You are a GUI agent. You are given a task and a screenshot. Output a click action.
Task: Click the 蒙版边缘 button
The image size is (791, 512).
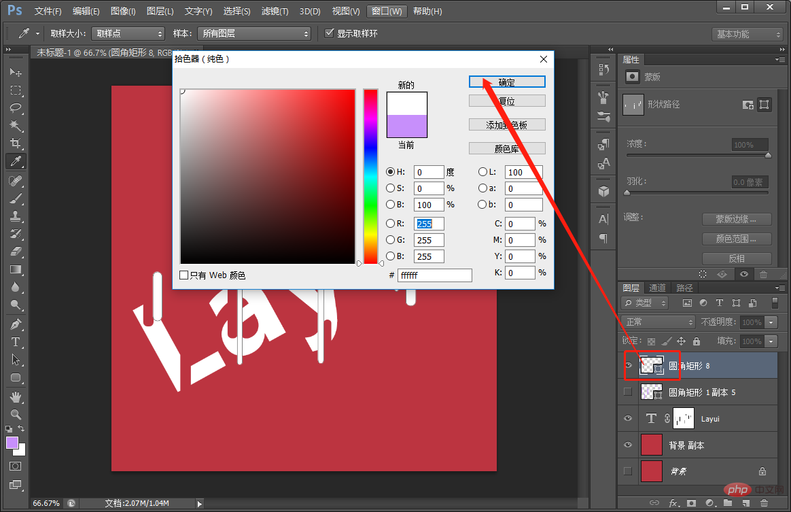(737, 219)
